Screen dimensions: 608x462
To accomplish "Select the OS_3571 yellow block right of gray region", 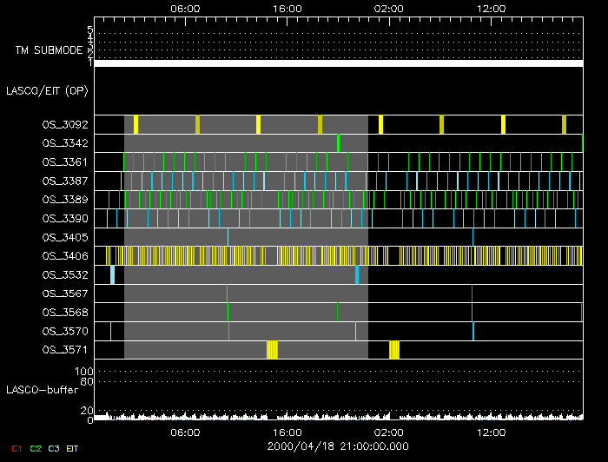I will [x=394, y=349].
